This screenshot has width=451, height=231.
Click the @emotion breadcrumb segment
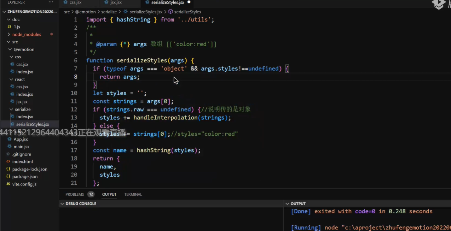(85, 12)
